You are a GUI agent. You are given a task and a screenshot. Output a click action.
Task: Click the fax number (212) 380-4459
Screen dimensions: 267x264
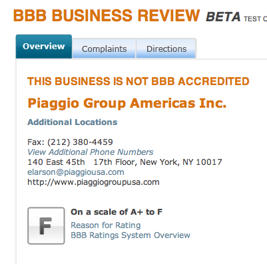tap(80, 142)
